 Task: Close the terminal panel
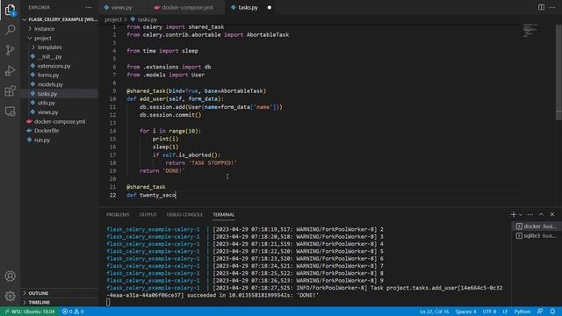point(552,214)
